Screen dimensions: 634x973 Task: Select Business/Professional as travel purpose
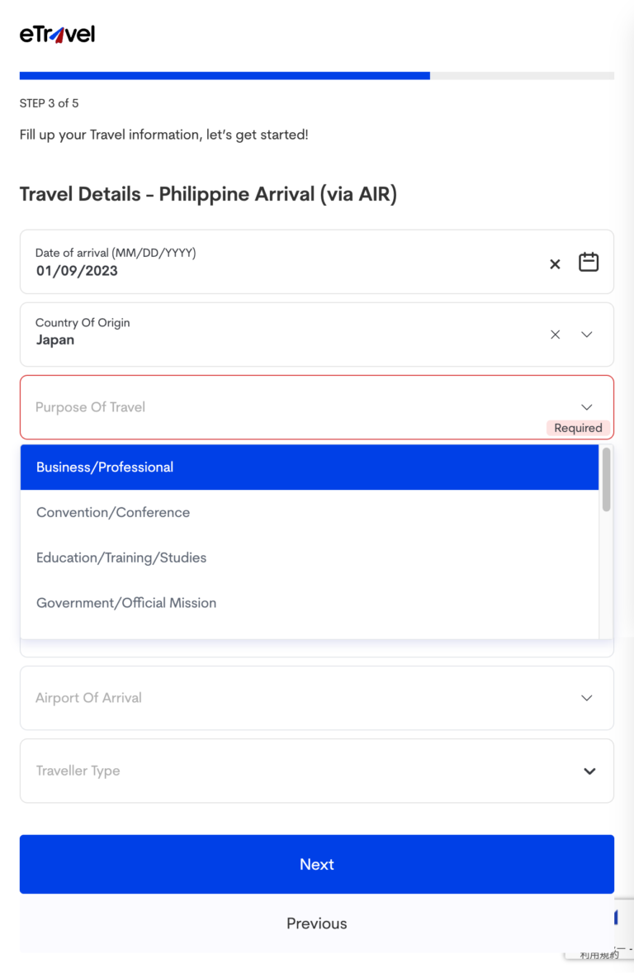tap(105, 467)
